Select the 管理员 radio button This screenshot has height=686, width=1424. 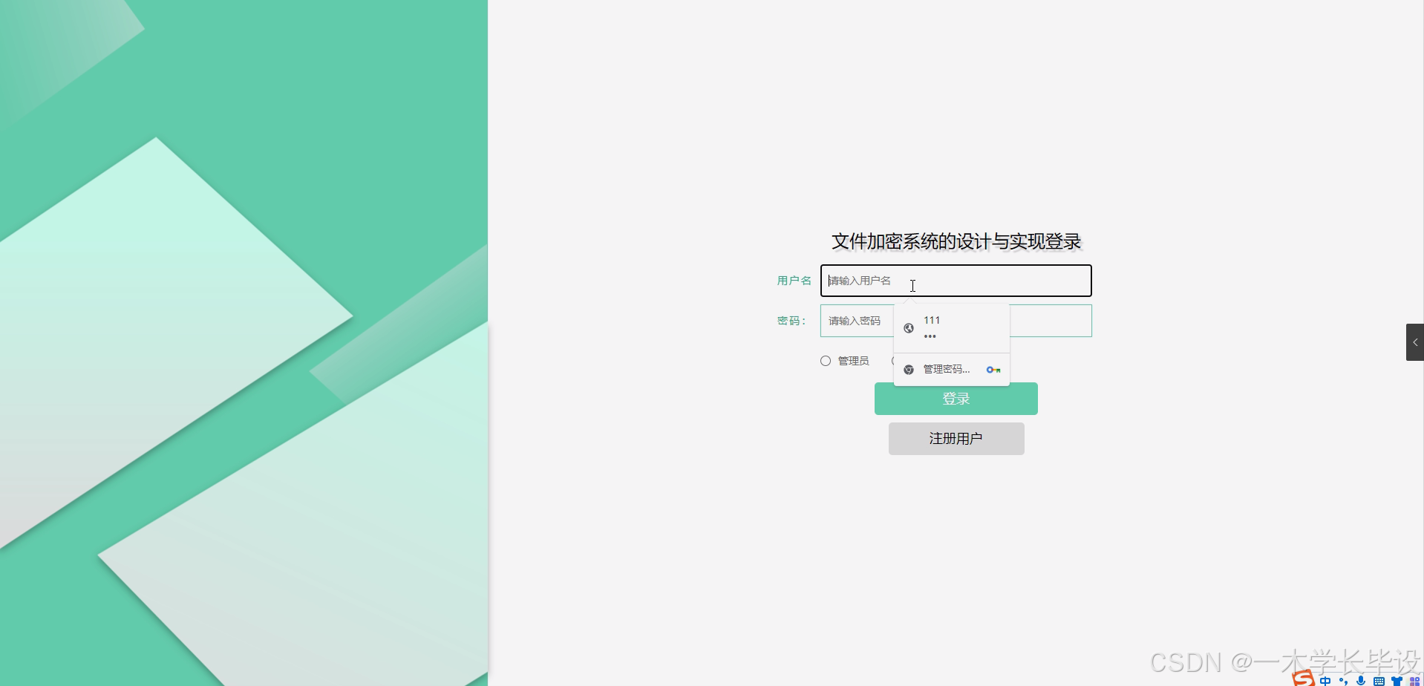(x=825, y=360)
